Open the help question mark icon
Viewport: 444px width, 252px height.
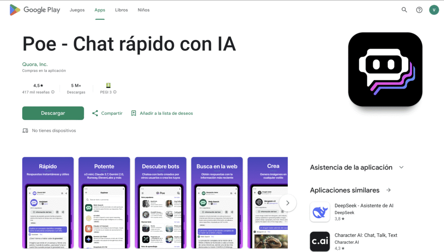pos(419,10)
